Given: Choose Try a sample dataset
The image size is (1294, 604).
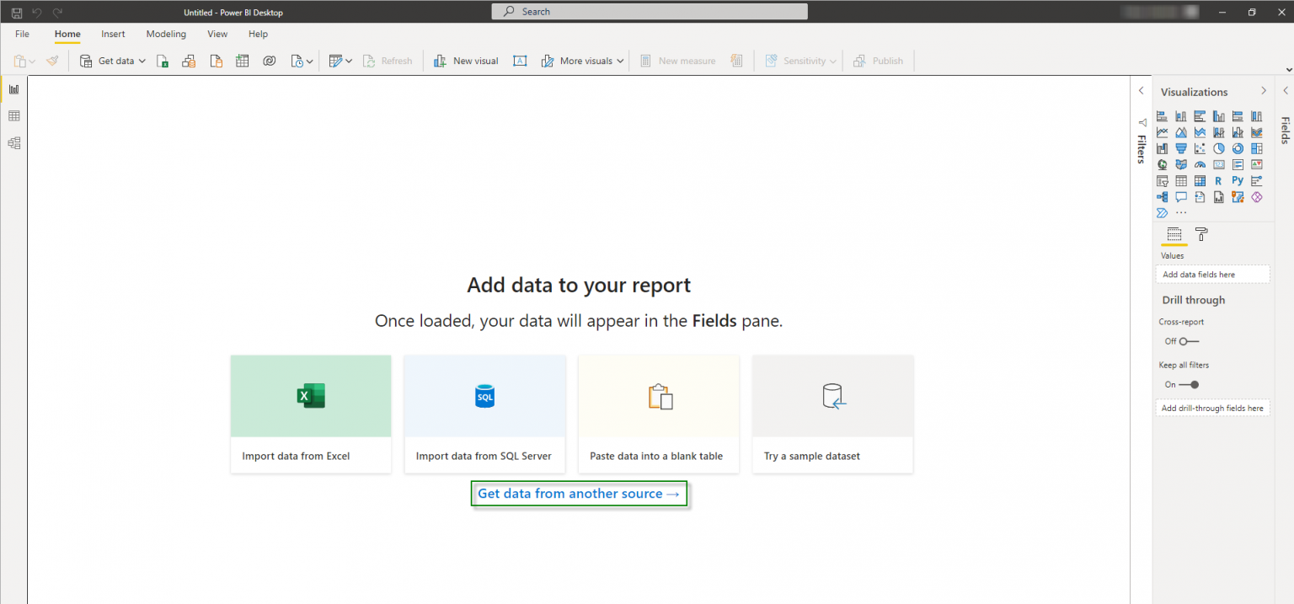Looking at the screenshot, I should click(832, 413).
